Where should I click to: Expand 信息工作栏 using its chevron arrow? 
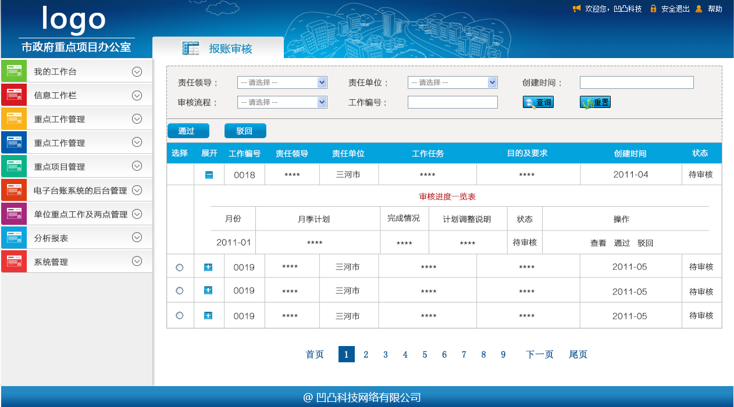click(x=137, y=96)
